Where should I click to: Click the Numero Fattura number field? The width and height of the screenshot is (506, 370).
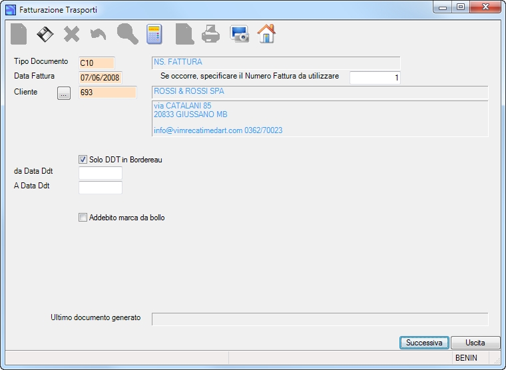pos(375,78)
